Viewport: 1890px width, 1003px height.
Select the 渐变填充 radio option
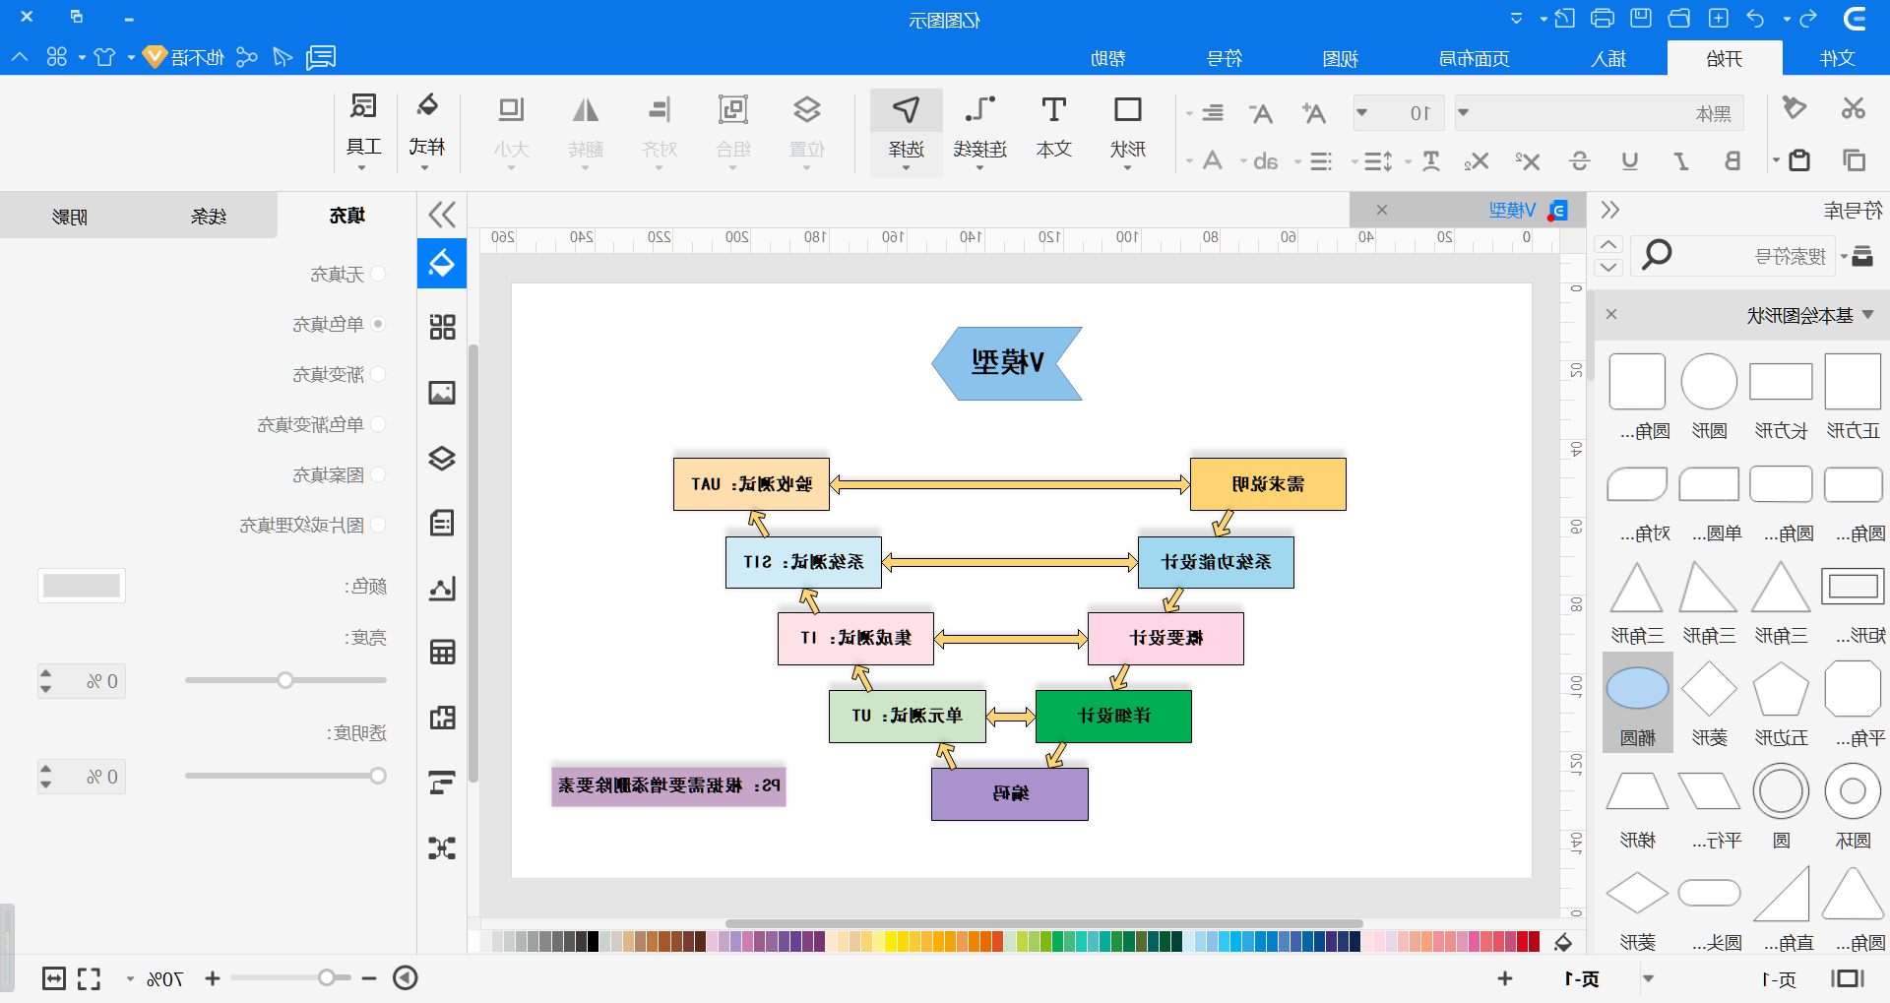point(378,374)
